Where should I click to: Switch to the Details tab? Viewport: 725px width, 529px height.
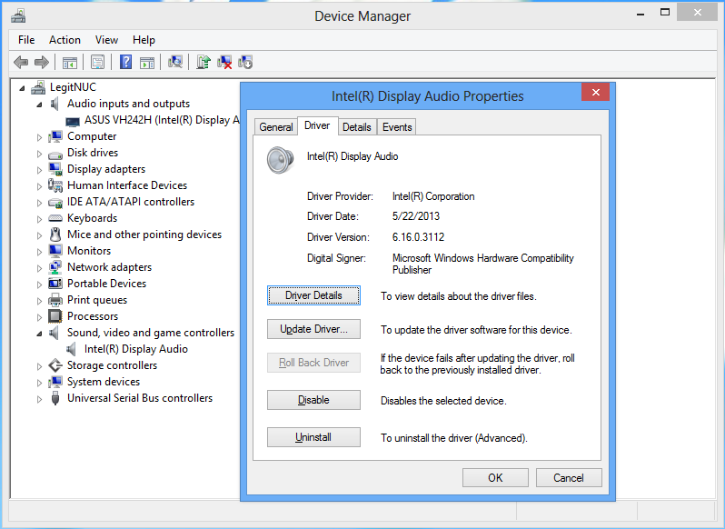[x=356, y=127]
